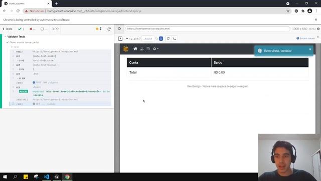This screenshot has height=181, width=321.
Task: Bookmark this page with the star icon
Action: [288, 11]
